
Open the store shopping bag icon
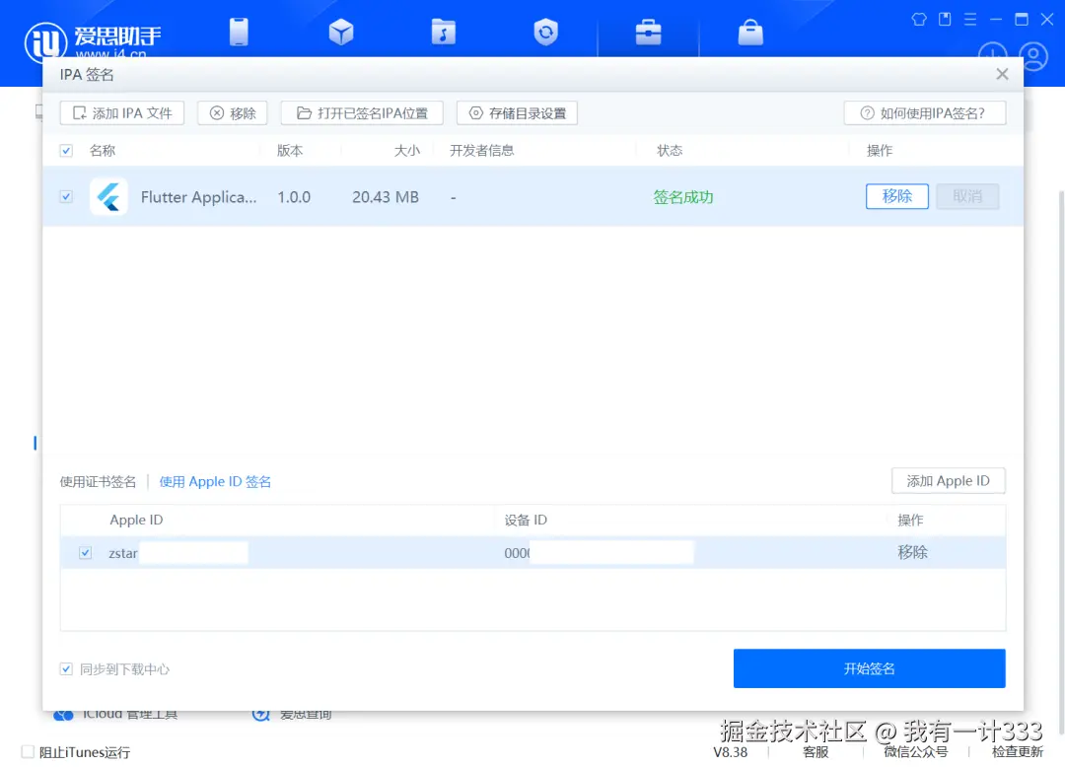coord(750,32)
